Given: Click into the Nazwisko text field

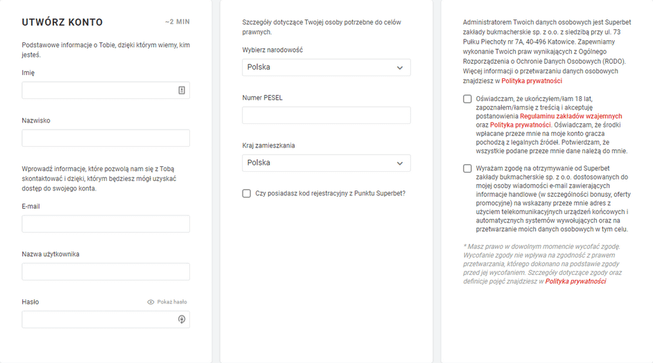Looking at the screenshot, I should pyautogui.click(x=105, y=138).
